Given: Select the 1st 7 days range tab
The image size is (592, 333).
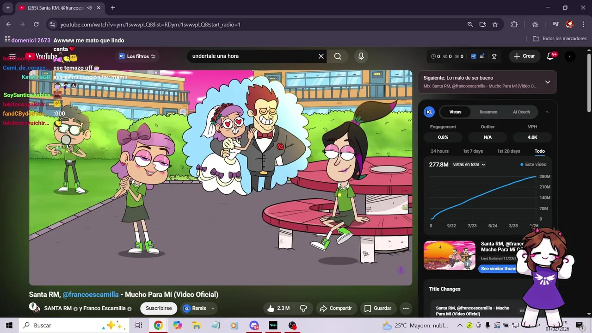Looking at the screenshot, I should point(473,151).
